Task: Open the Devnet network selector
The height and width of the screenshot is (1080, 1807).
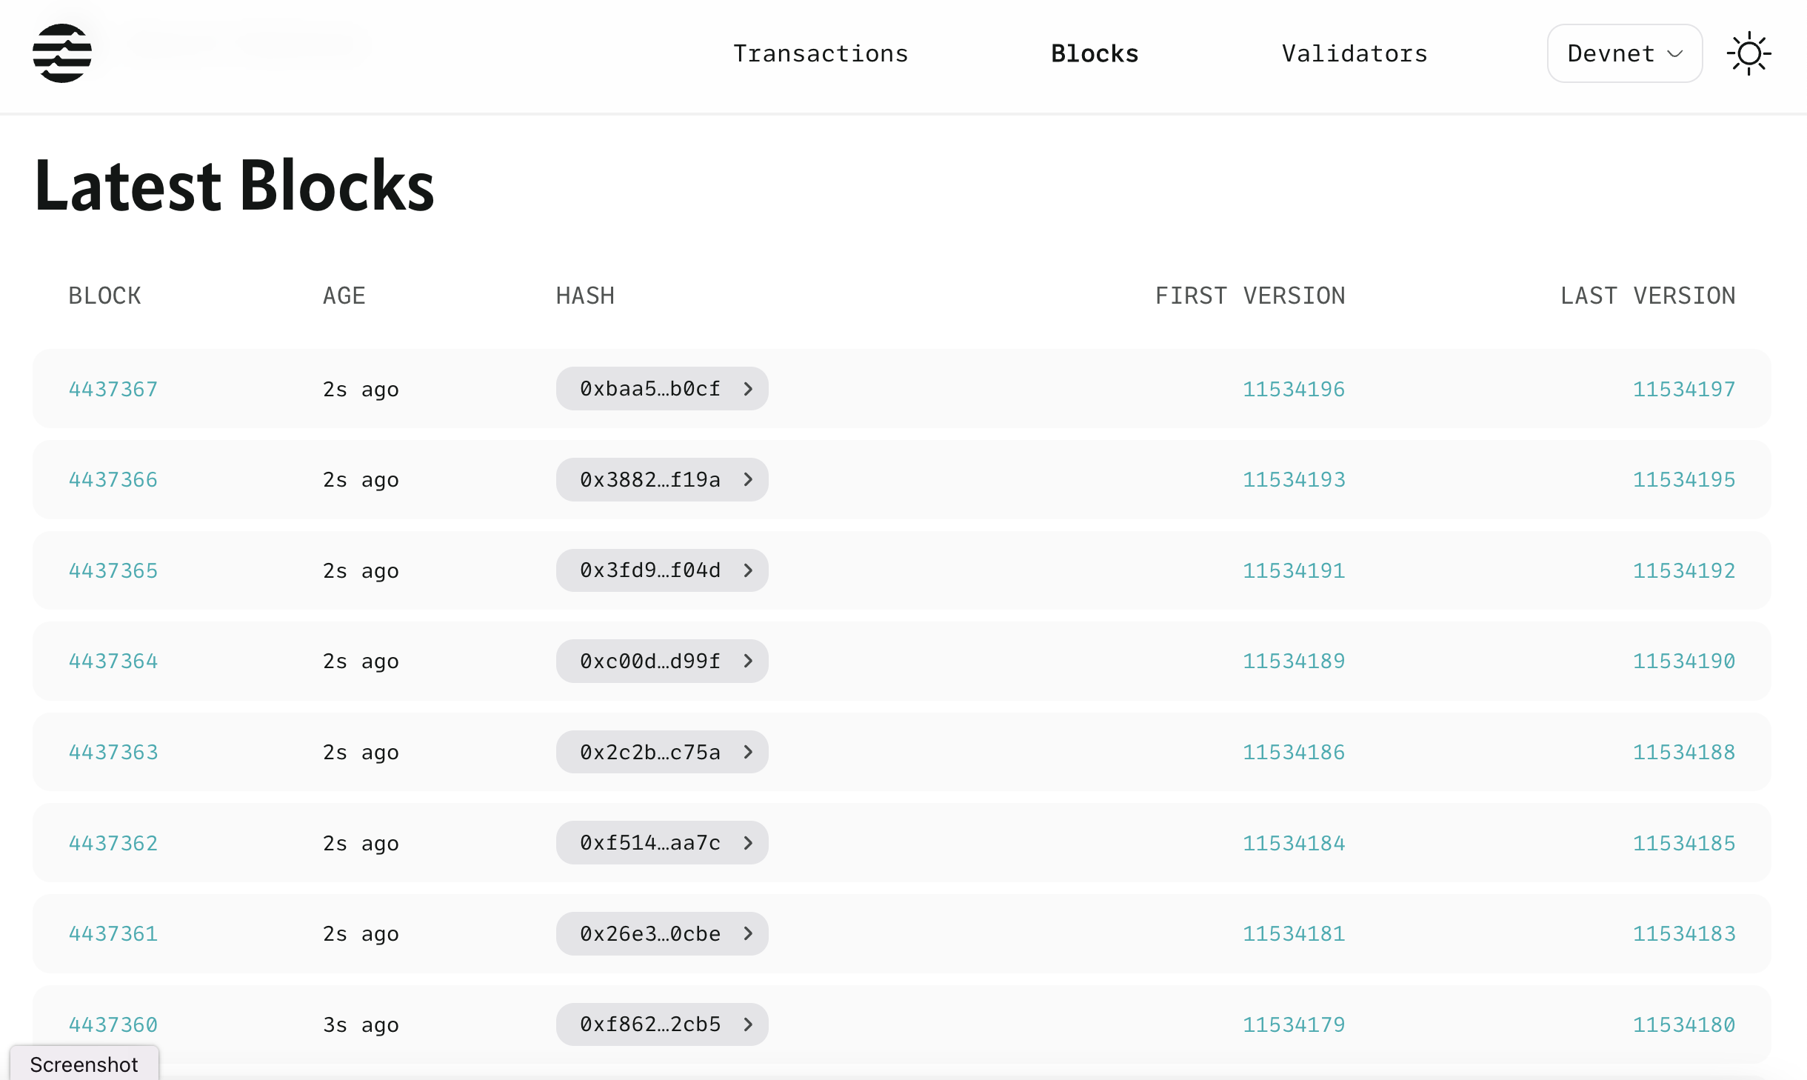Action: [1624, 53]
